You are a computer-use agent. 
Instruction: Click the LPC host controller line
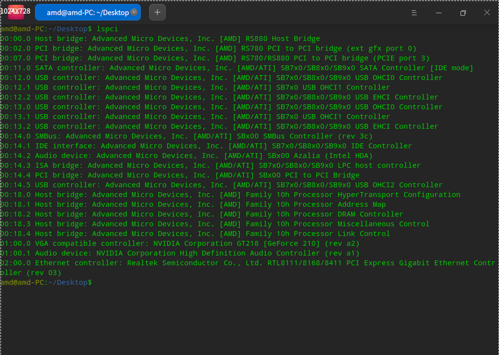195,165
